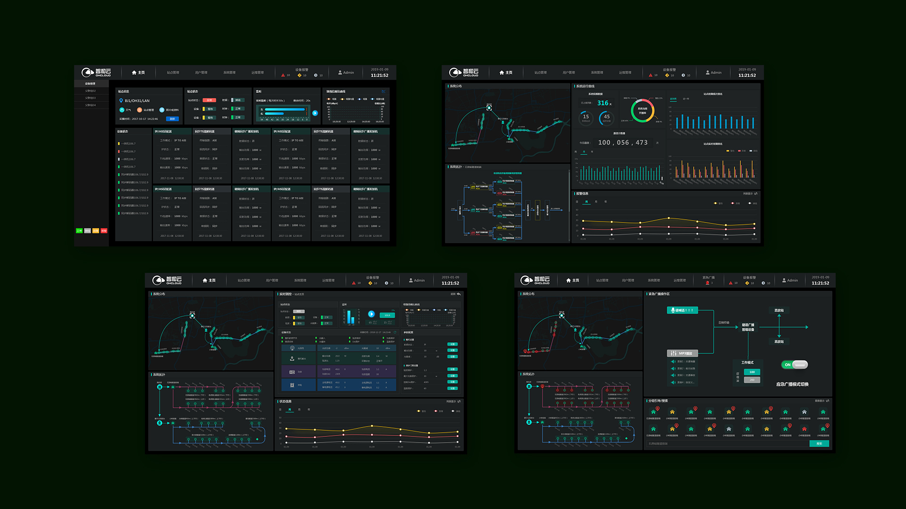Image resolution: width=906 pixels, height=509 pixels.
Task: Select the 月 tab in 状态信息
Action: pos(299,410)
